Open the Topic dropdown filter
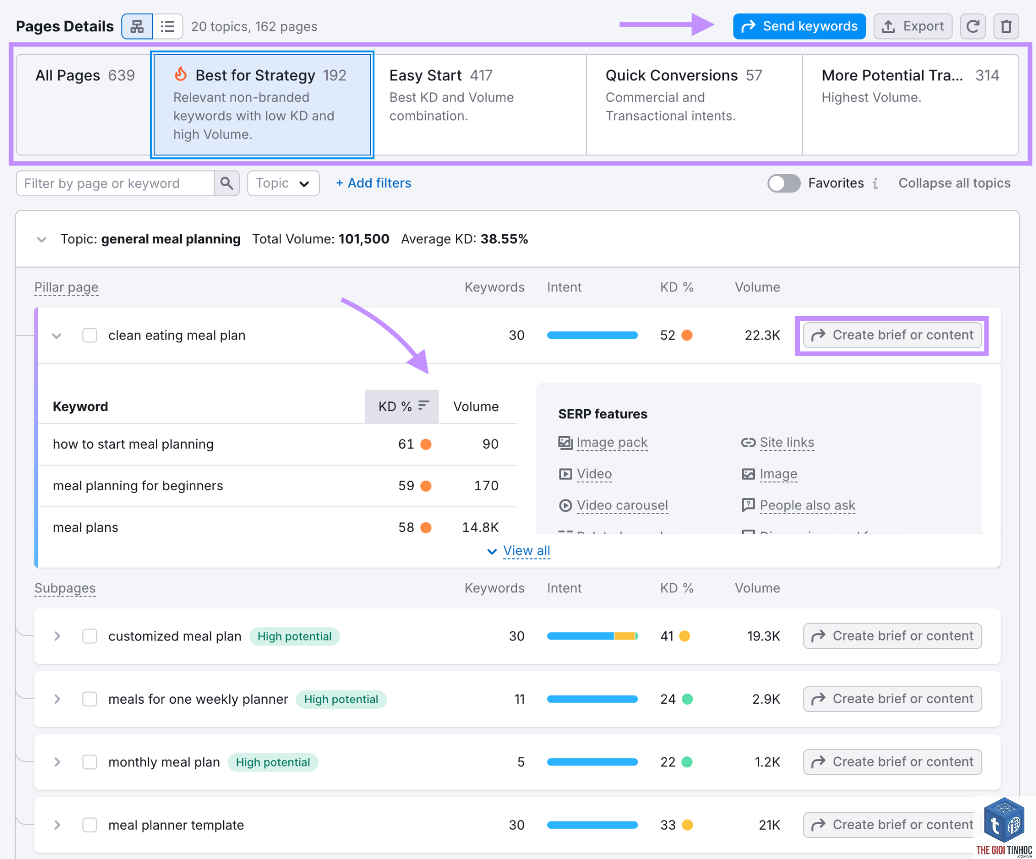This screenshot has height=859, width=1036. click(283, 183)
